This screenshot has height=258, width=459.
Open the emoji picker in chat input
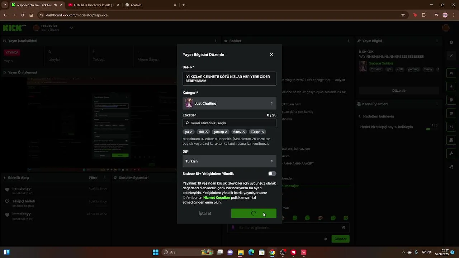point(344,228)
